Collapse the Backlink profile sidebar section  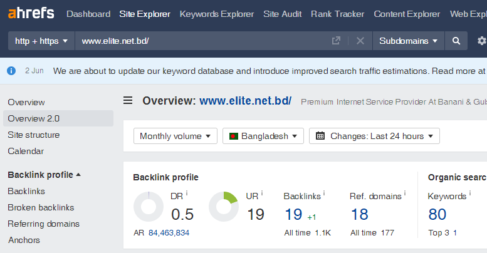pos(44,175)
